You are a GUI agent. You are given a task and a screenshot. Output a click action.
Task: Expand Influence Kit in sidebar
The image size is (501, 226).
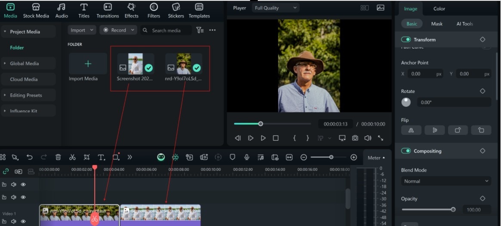coord(5,111)
